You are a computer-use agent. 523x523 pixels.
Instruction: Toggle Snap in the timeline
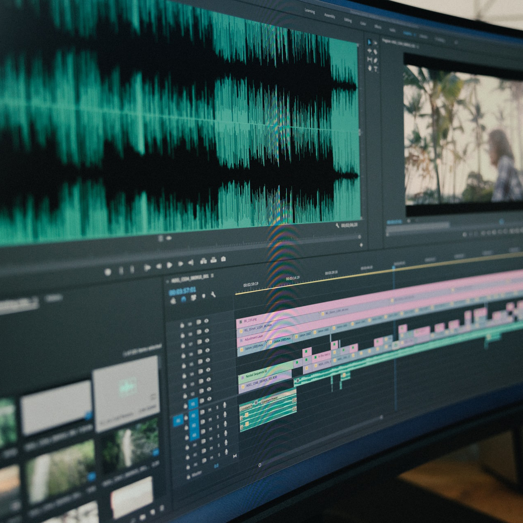[x=183, y=299]
